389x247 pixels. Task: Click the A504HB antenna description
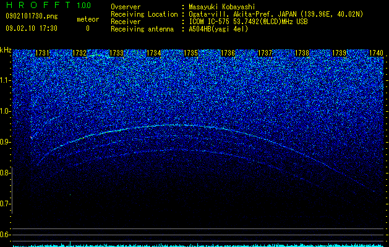coord(218,29)
